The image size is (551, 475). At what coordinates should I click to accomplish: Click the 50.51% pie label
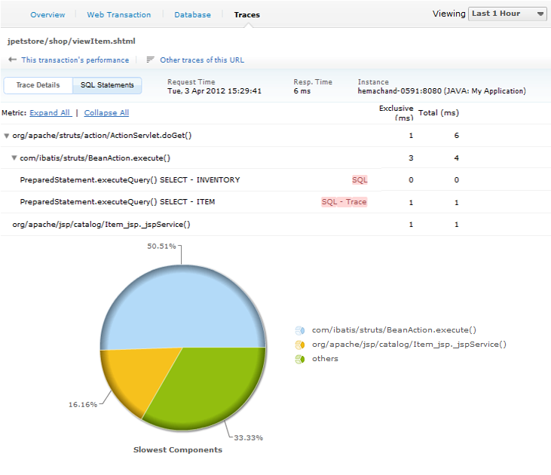pos(161,247)
